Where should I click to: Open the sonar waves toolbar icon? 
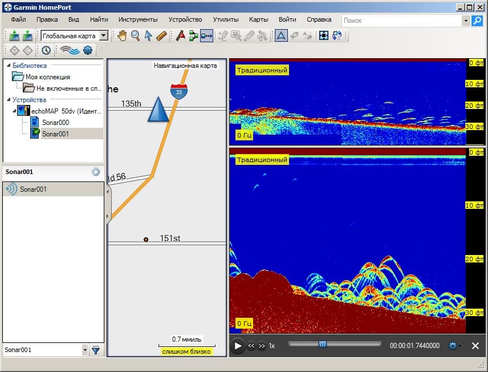coord(70,50)
